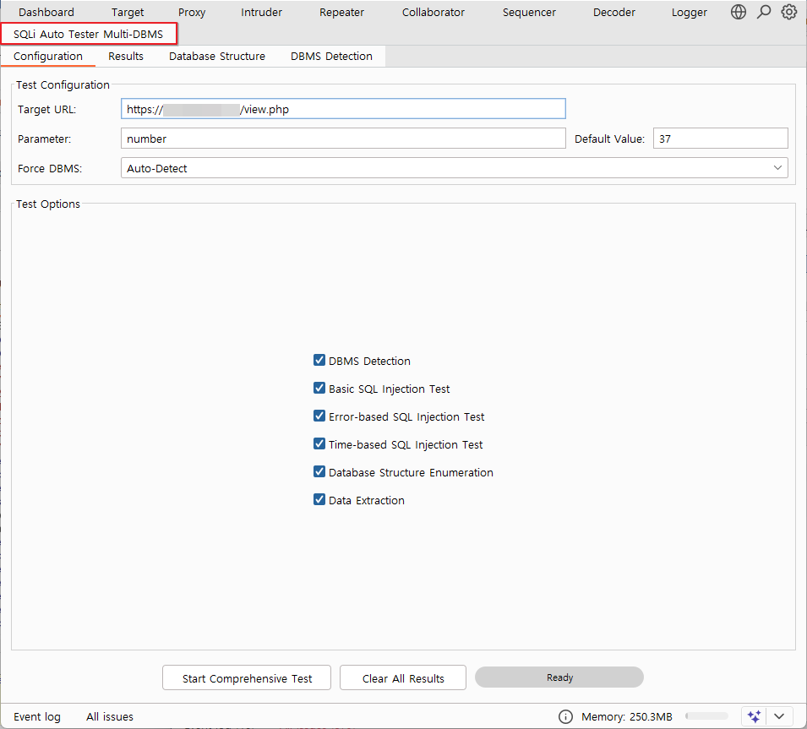This screenshot has width=807, height=729.
Task: Click the memory info circle icon
Action: [x=565, y=716]
